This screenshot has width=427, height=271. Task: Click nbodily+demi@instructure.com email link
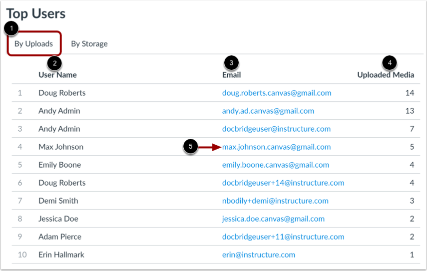point(275,201)
